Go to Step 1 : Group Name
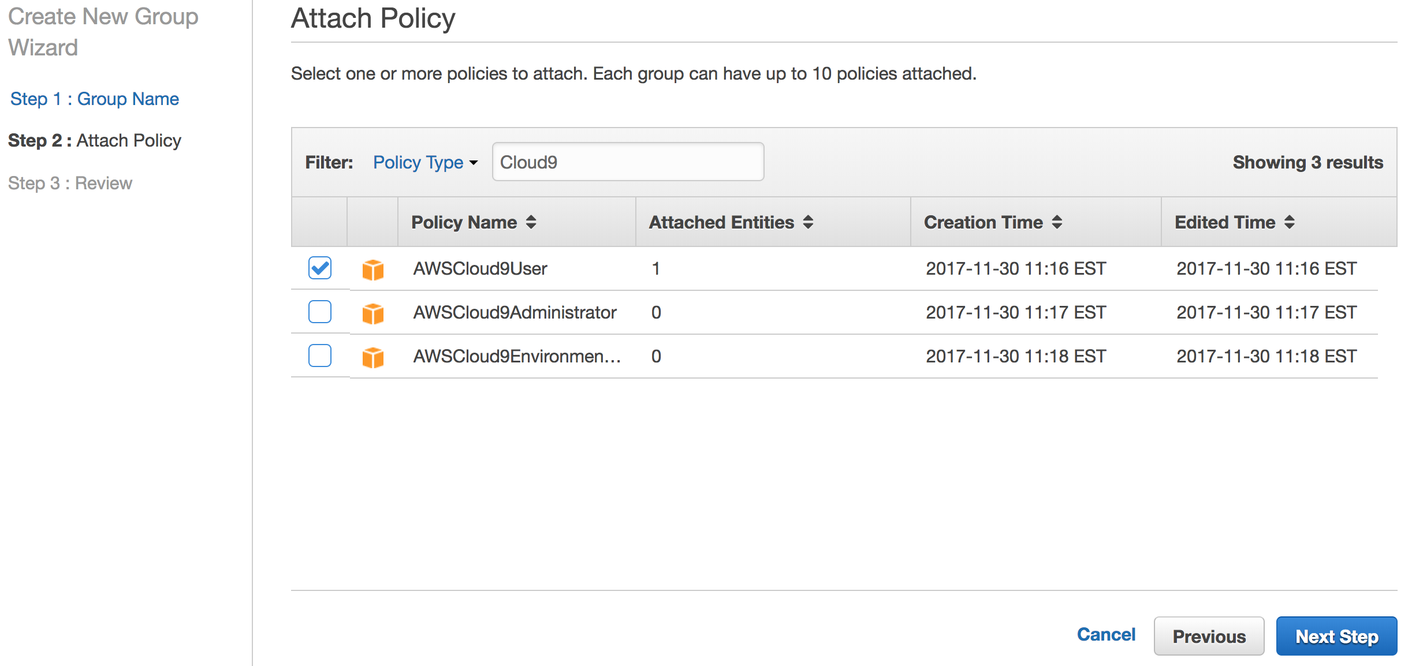The height and width of the screenshot is (666, 1423). [x=94, y=99]
